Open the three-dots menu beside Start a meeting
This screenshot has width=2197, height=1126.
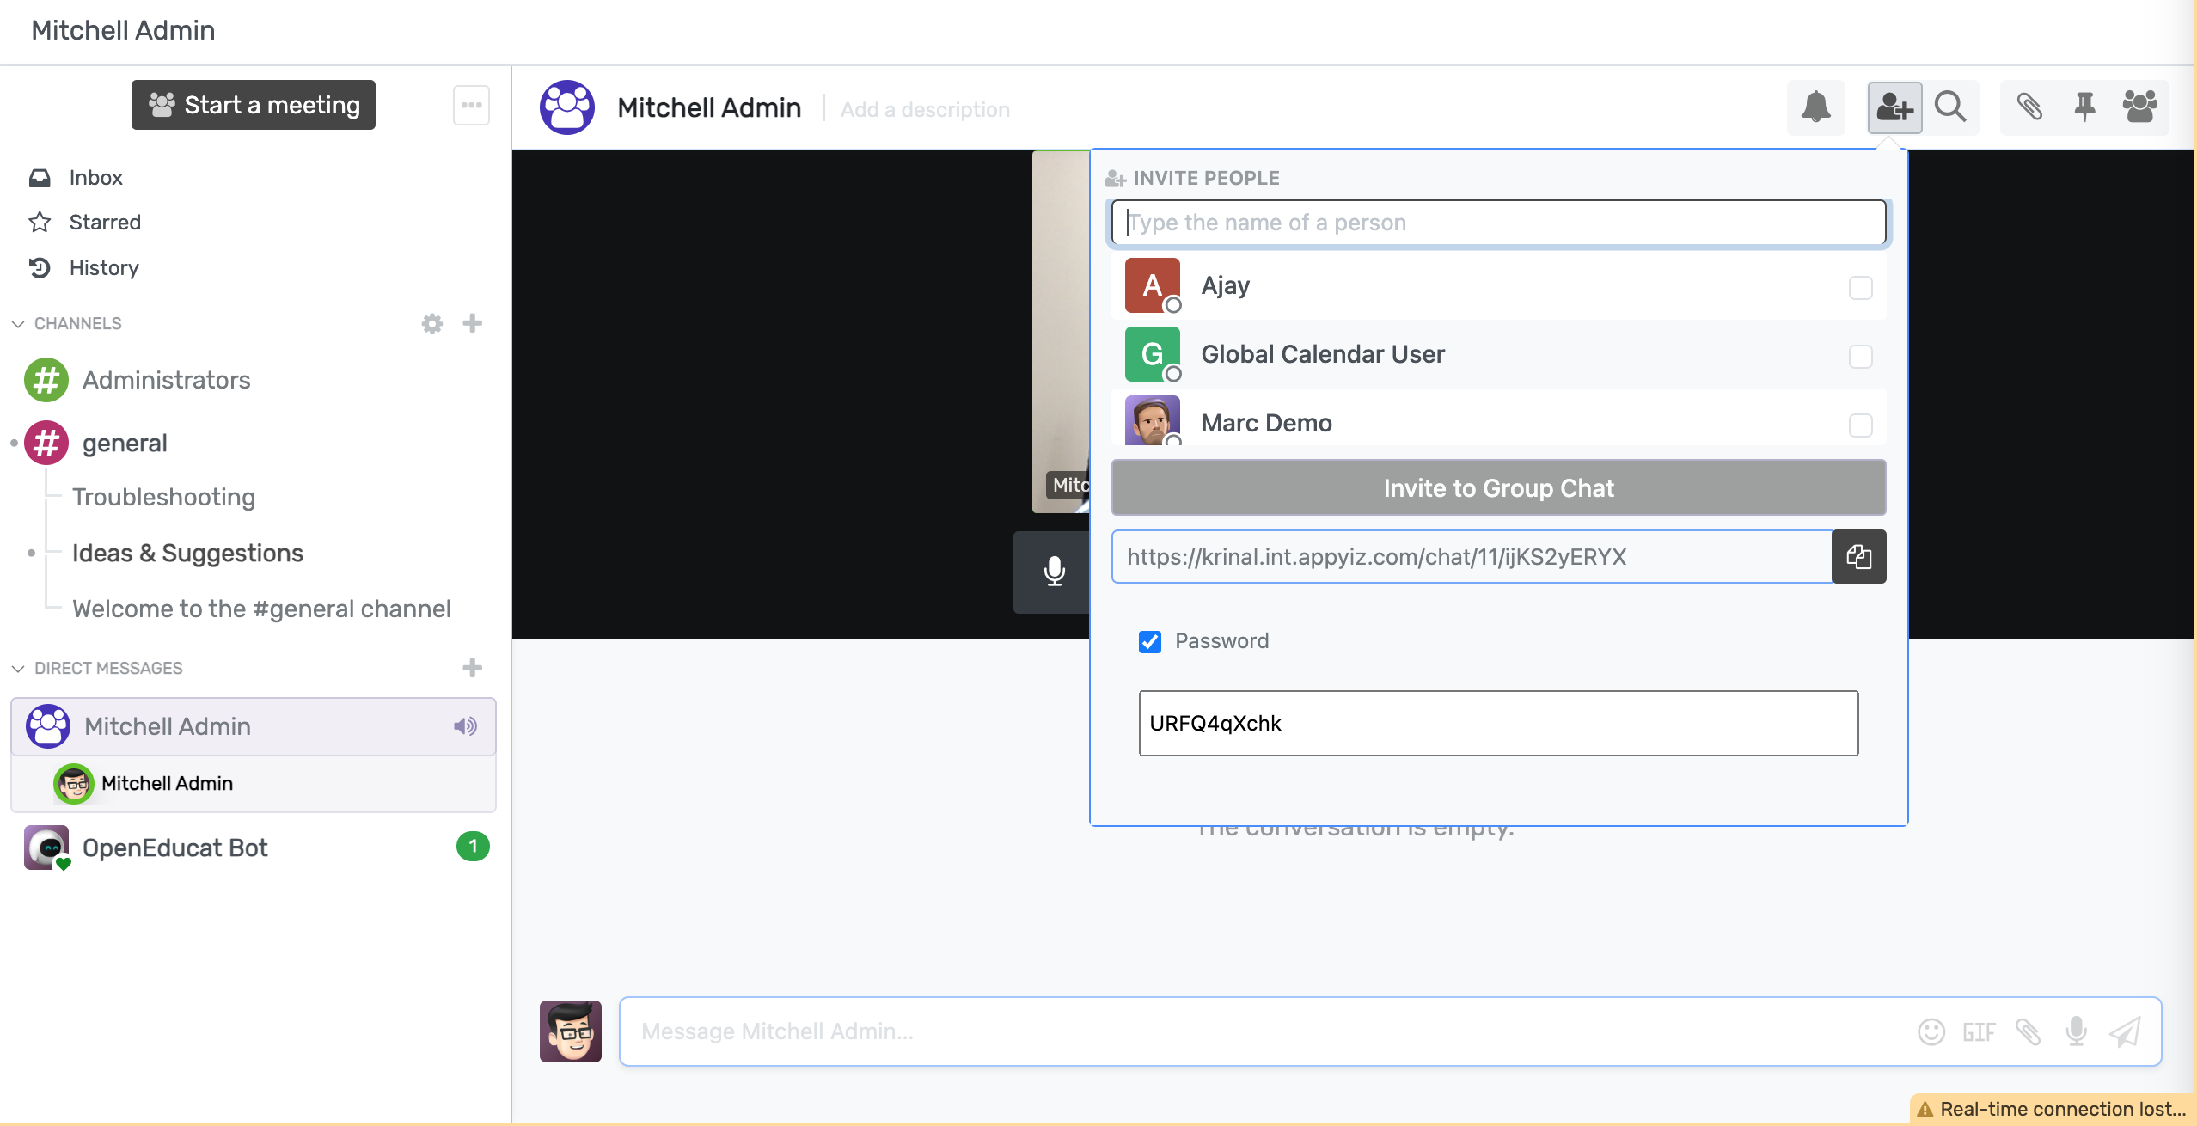point(471,106)
